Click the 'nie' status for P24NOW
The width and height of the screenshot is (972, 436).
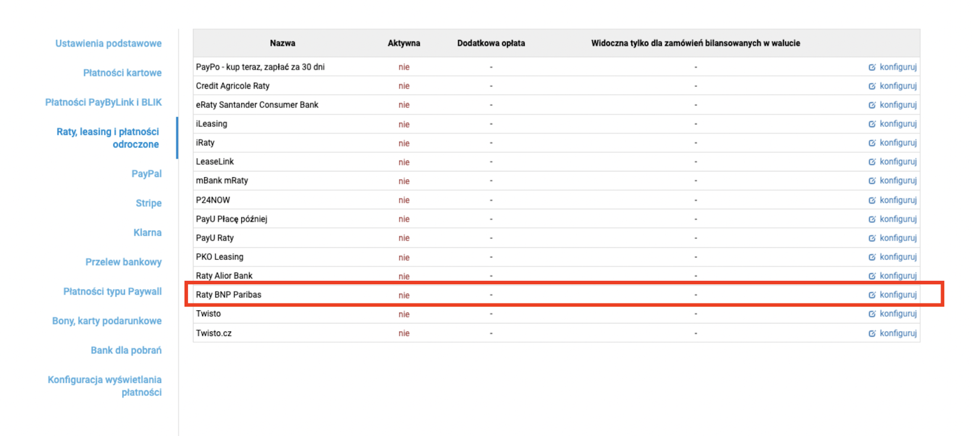click(404, 200)
